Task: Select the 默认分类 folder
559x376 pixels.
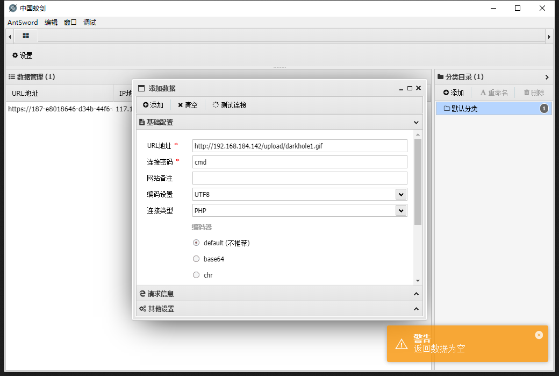Action: [494, 109]
